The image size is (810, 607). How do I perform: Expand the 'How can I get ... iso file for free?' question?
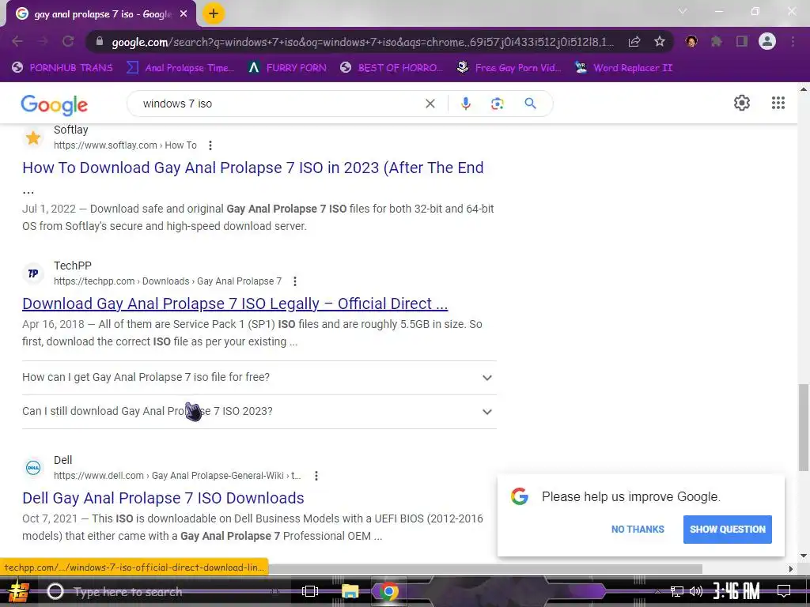coord(259,377)
